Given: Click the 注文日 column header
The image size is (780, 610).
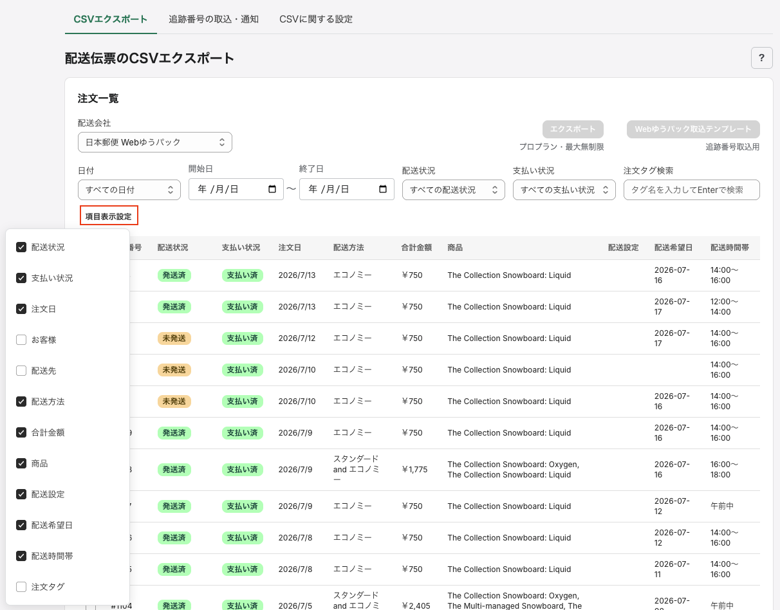Looking at the screenshot, I should pyautogui.click(x=290, y=248).
